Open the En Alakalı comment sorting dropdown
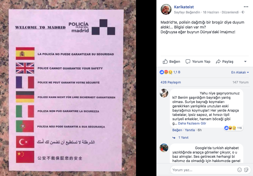253x176 pixels. click(x=240, y=72)
